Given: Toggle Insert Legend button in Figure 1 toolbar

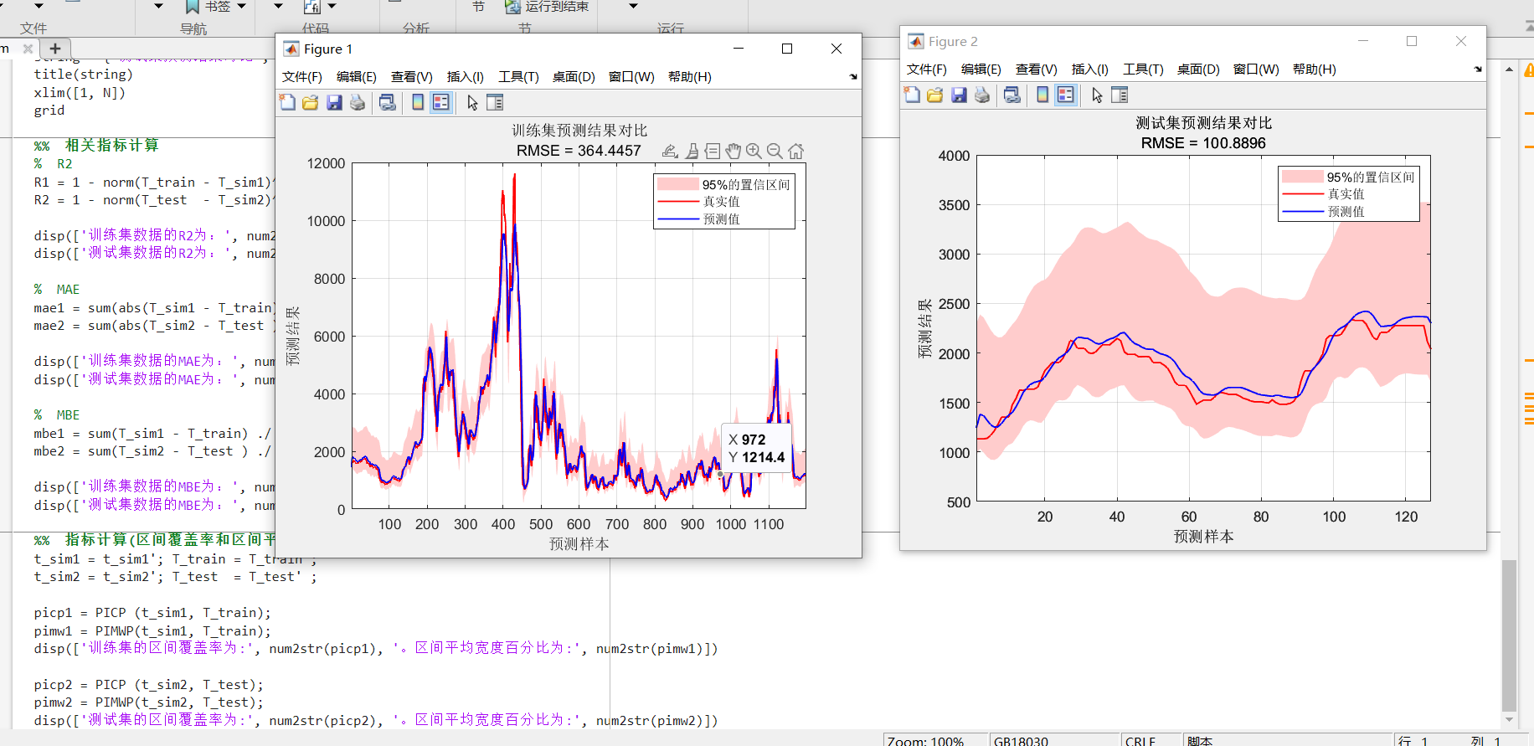Looking at the screenshot, I should (440, 103).
